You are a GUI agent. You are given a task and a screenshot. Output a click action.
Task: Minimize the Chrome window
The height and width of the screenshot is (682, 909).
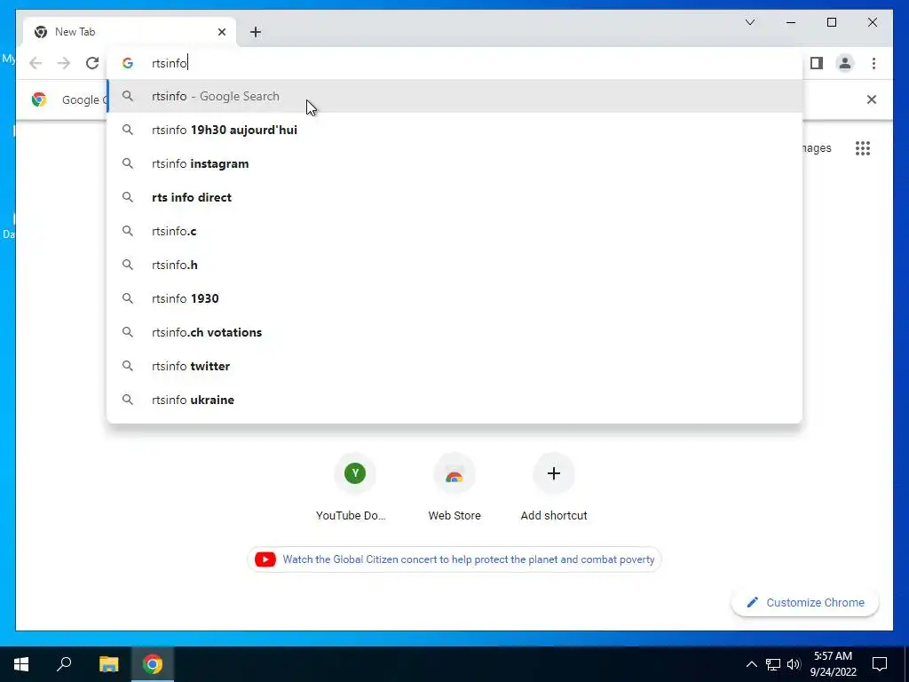[x=791, y=22]
